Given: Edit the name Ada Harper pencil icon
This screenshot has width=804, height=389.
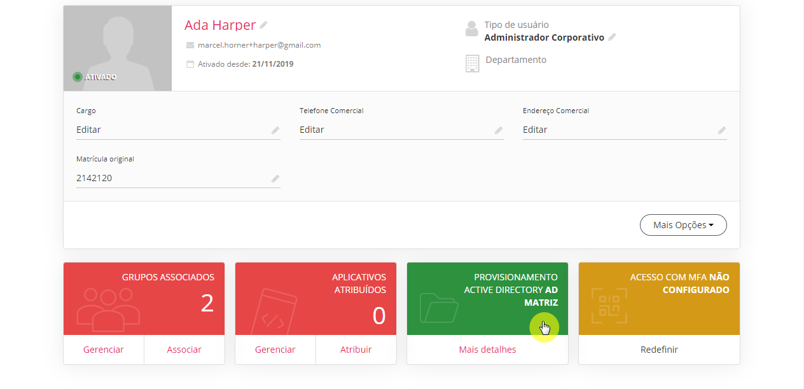Looking at the screenshot, I should pyautogui.click(x=263, y=25).
